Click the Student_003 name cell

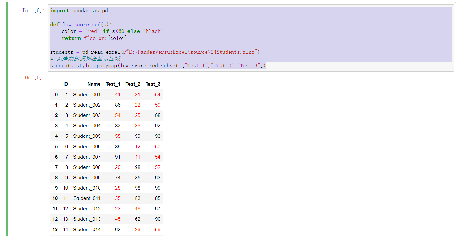[87, 115]
